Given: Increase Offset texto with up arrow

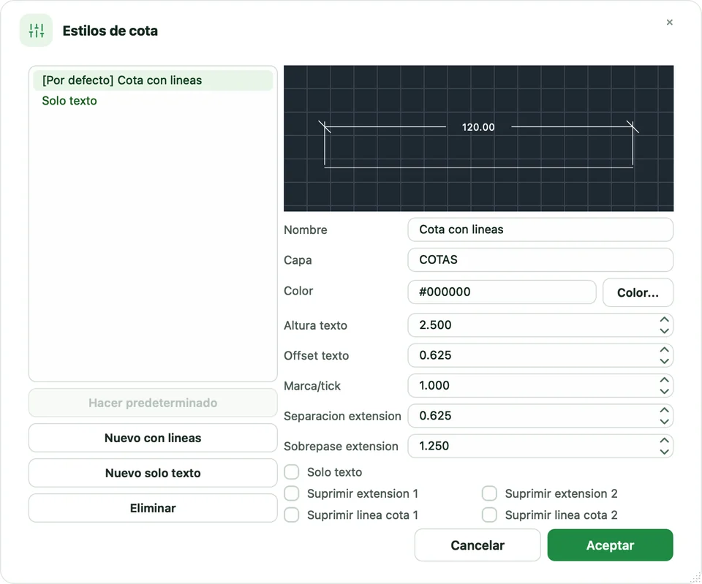Looking at the screenshot, I should click(x=665, y=349).
